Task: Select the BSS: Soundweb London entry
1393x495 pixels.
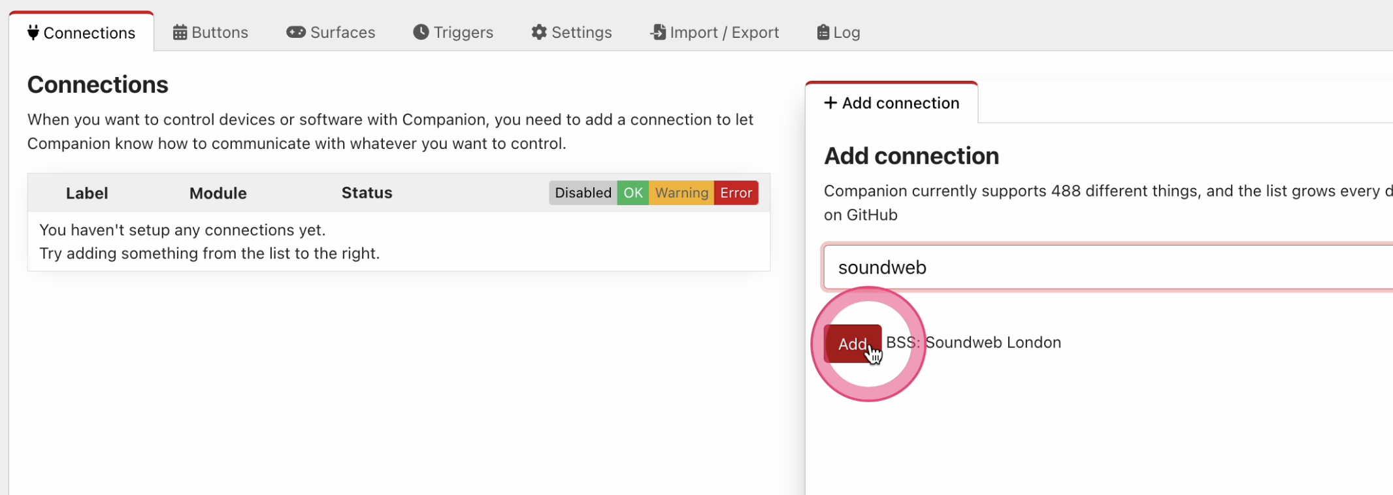Action: point(973,343)
